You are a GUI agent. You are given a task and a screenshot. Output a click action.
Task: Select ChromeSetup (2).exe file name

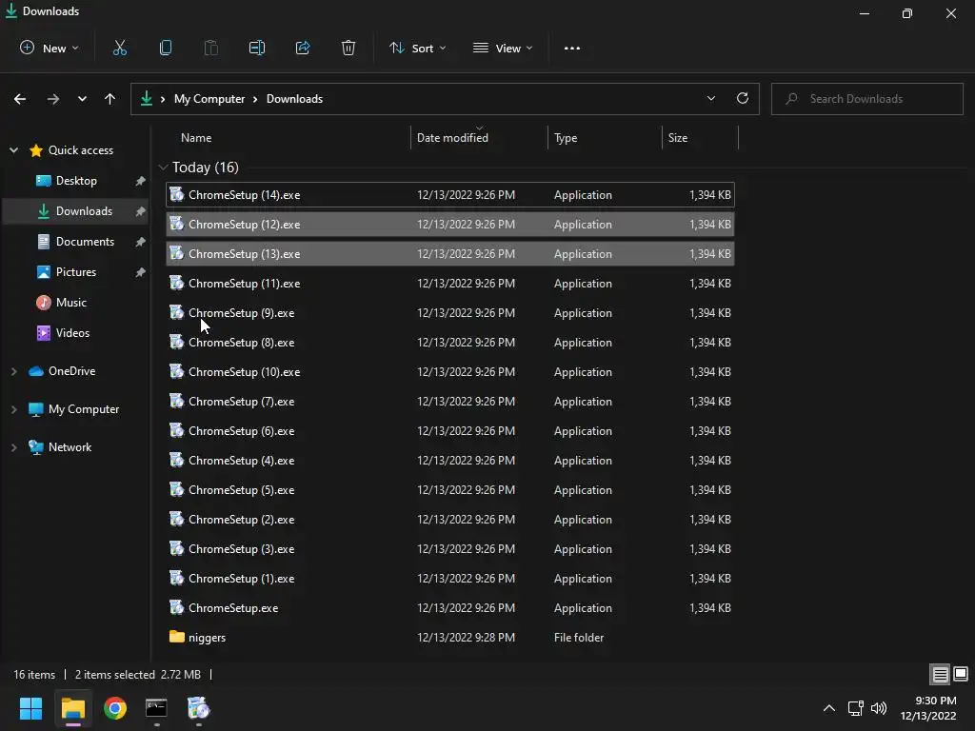(x=241, y=520)
